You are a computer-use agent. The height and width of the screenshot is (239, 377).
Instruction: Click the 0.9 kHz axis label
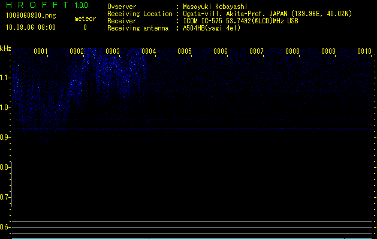pos(5,137)
